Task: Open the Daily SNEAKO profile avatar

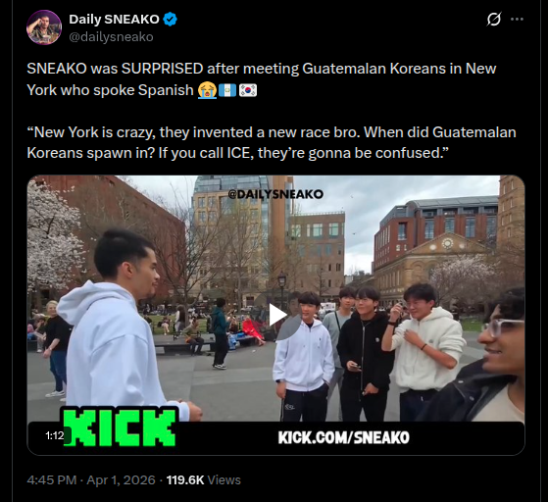Action: [44, 27]
